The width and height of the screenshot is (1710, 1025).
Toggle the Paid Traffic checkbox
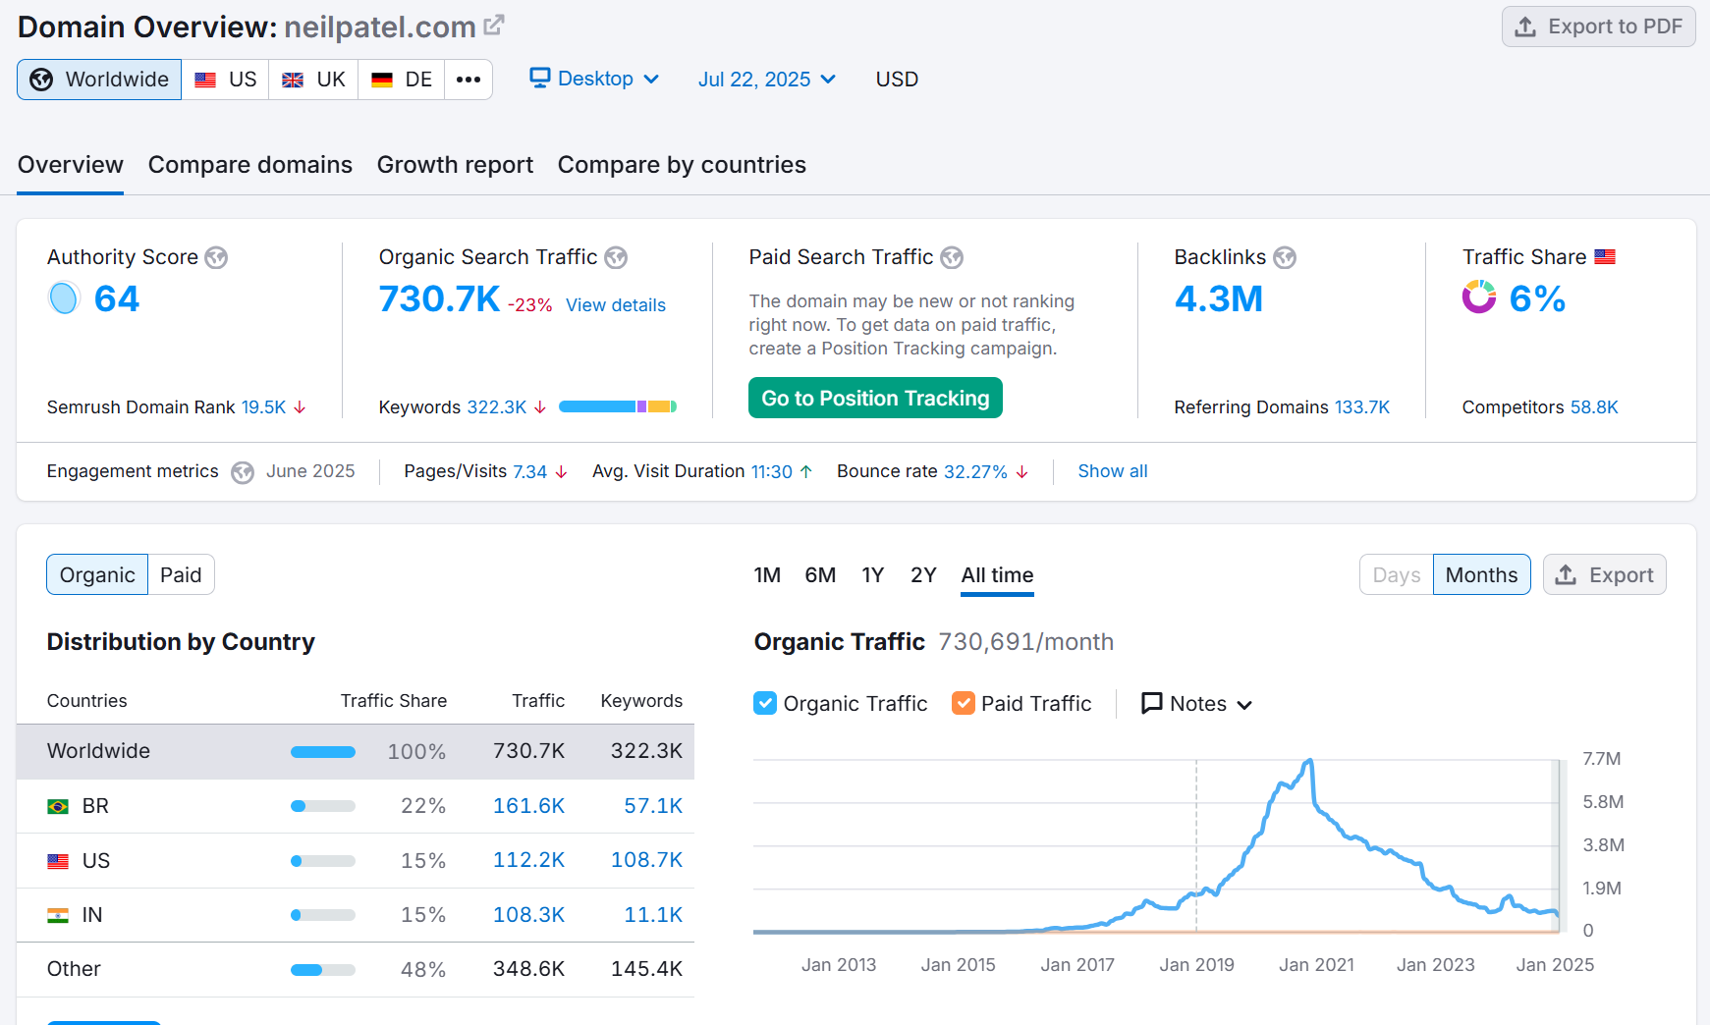(x=964, y=703)
